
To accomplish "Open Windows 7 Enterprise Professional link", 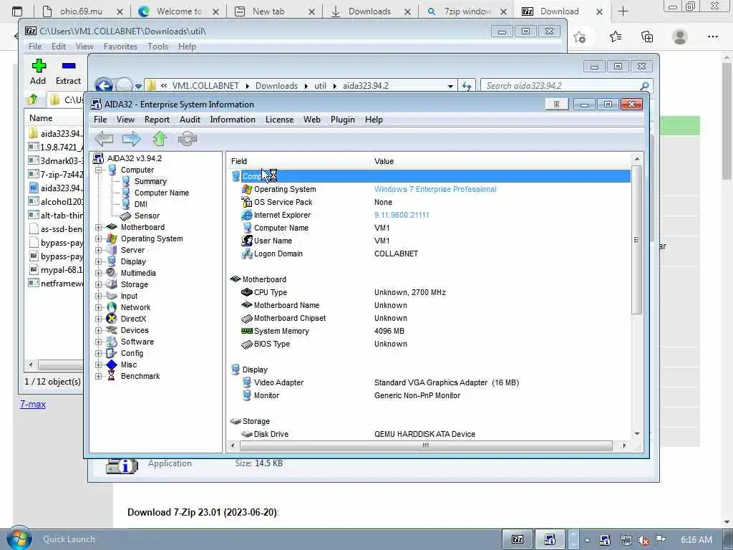I will [435, 189].
